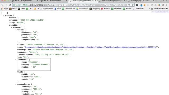Click the title value Yahoo! Weather - Chicago
169x95 pixels.
pyautogui.click(x=45, y=45)
